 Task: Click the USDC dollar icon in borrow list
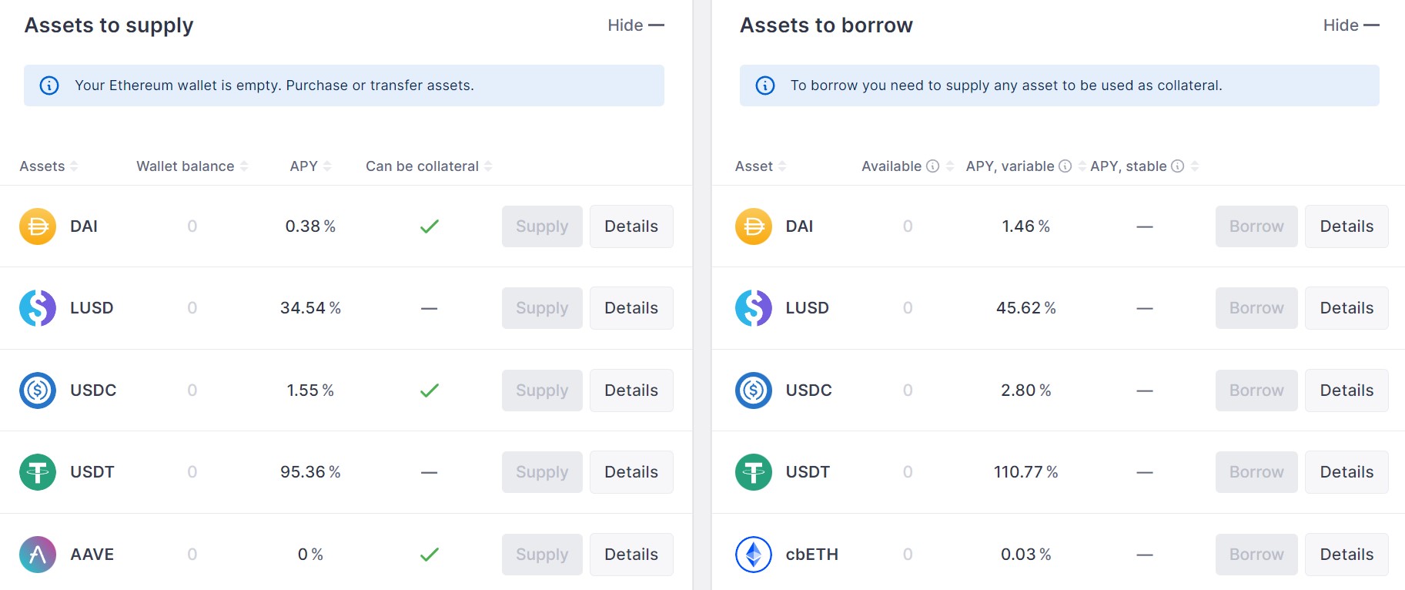(x=752, y=390)
